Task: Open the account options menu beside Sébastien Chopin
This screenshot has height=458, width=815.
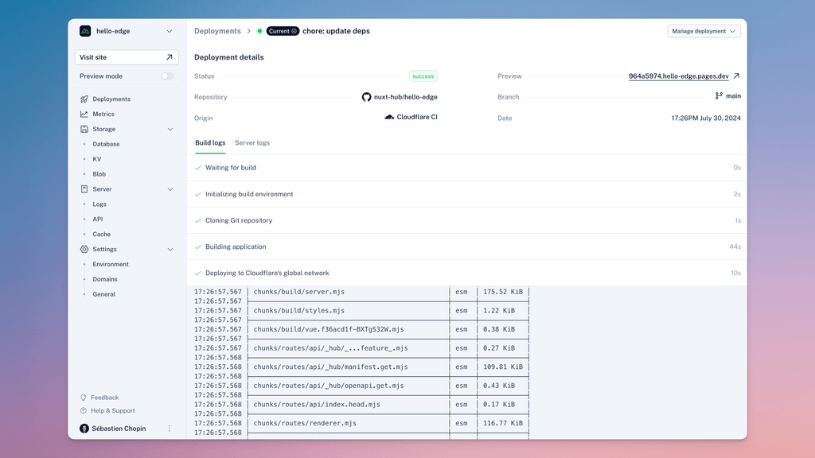Action: (x=169, y=428)
